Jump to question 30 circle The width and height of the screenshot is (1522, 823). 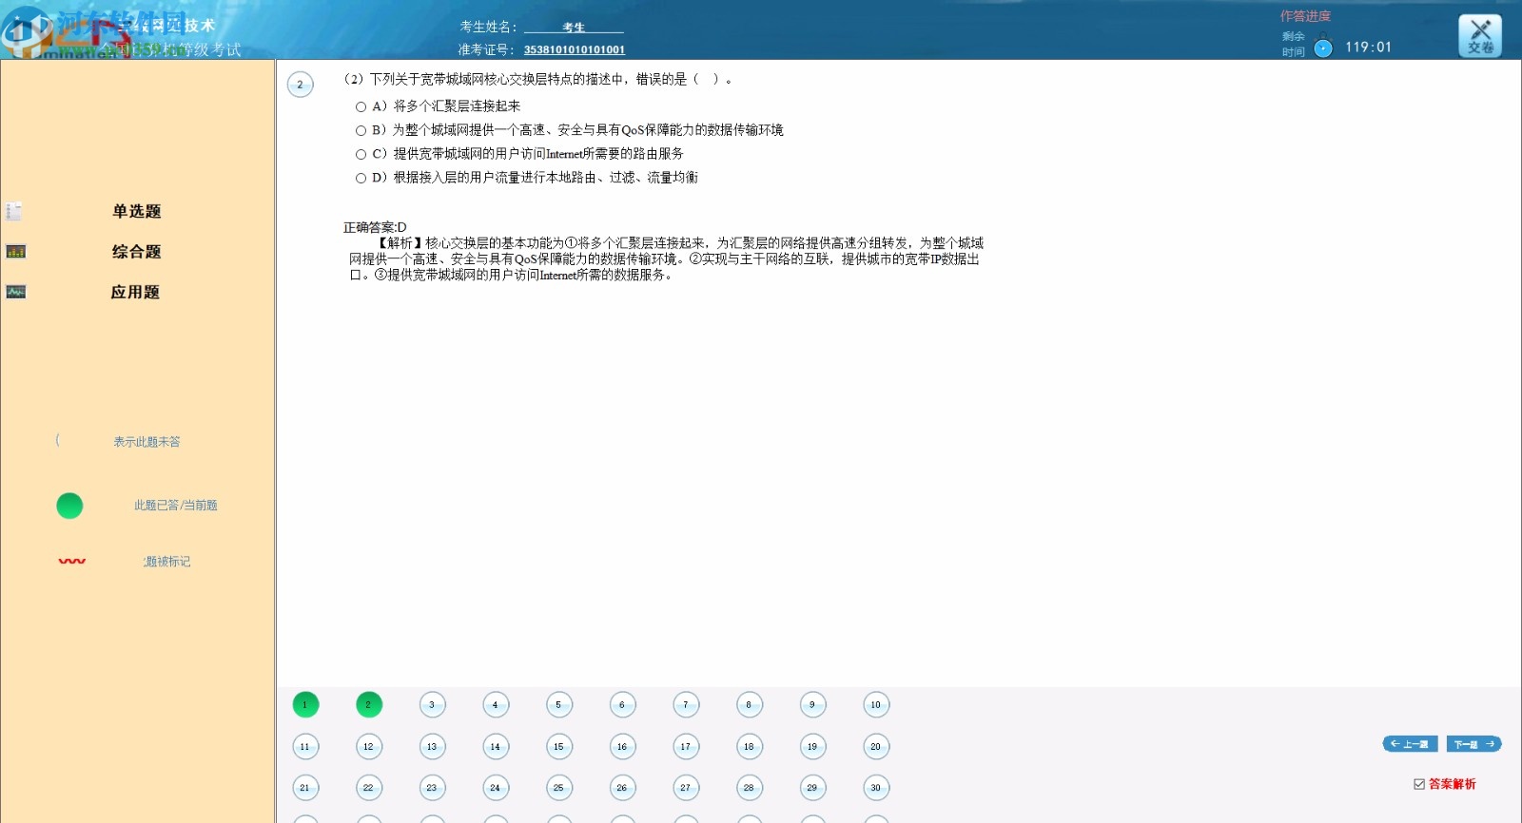coord(876,787)
